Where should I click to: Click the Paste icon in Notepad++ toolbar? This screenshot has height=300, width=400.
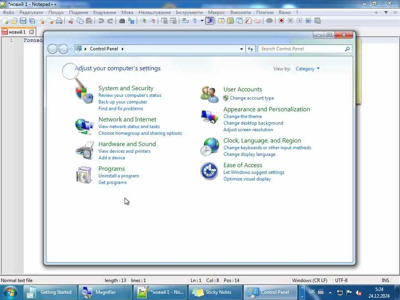point(89,21)
